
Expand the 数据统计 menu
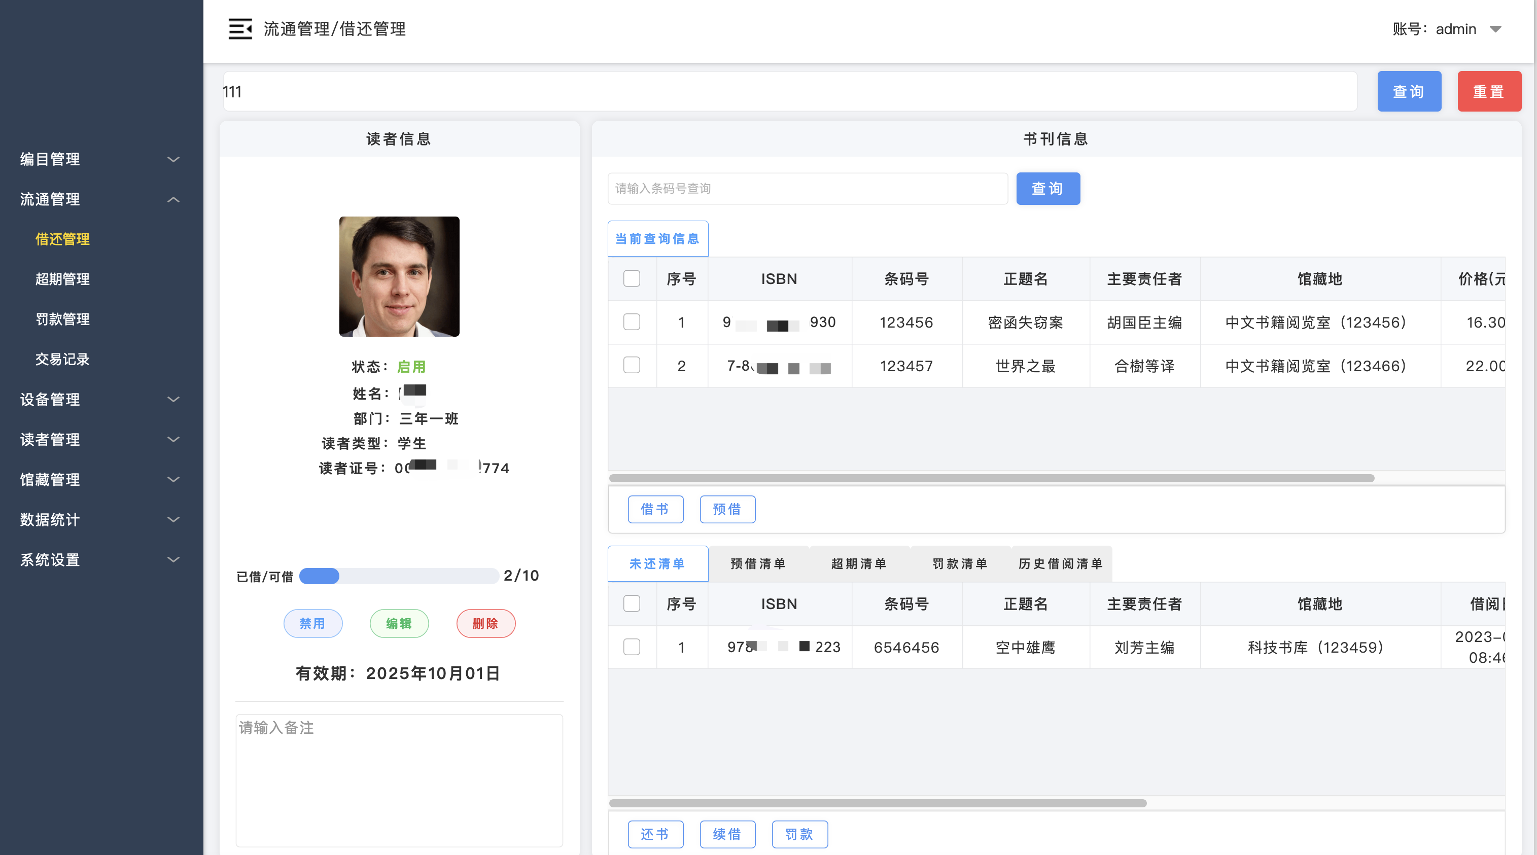pyautogui.click(x=100, y=519)
